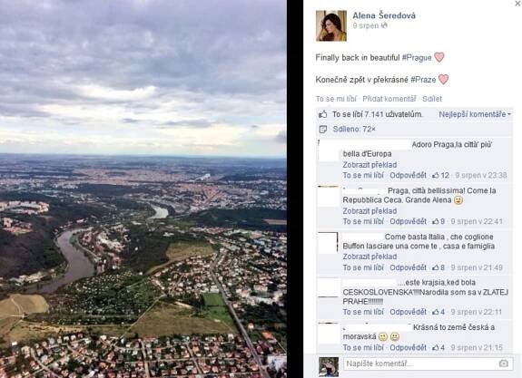522x378 pixels.
Task: Open Alena Šeredová's profile picture
Action: pos(331,25)
